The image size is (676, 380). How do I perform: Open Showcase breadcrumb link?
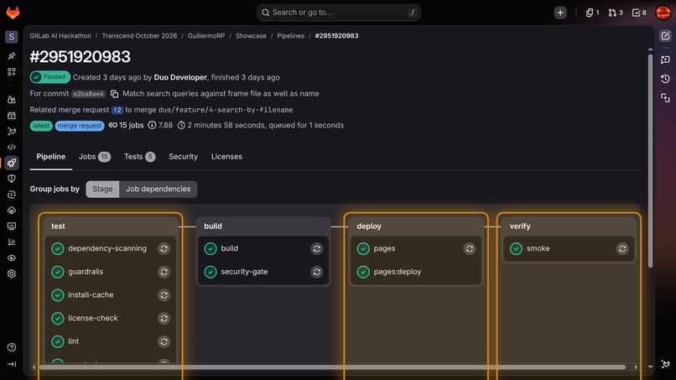pos(251,36)
